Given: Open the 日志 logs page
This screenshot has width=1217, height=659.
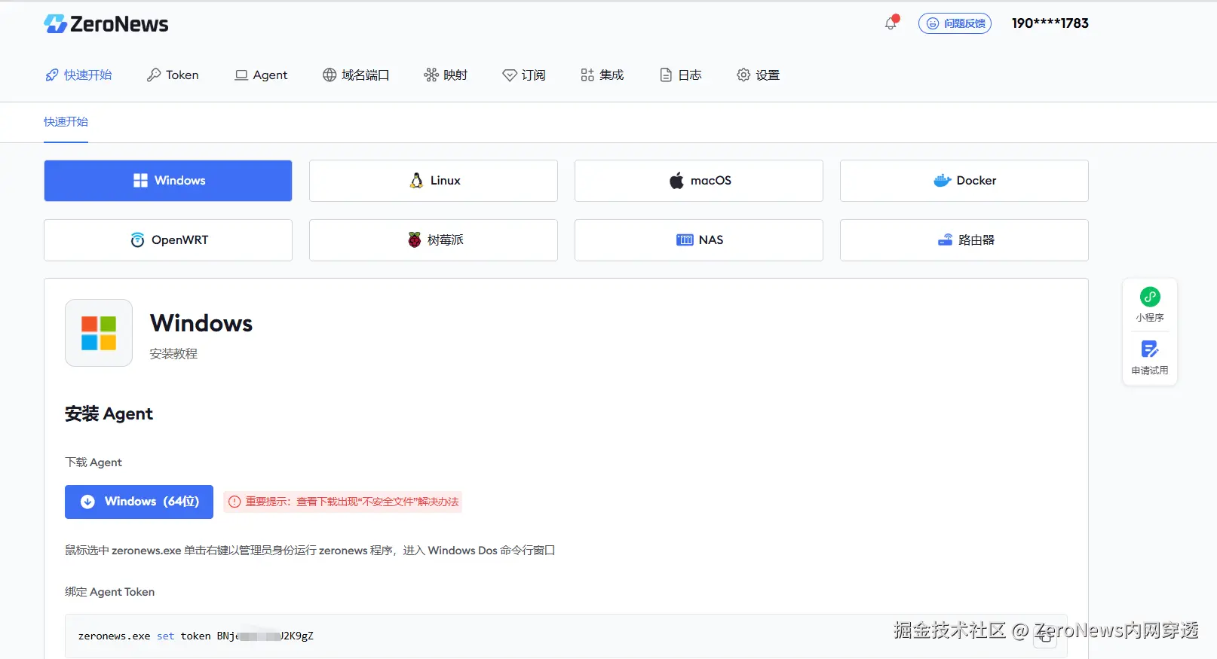Looking at the screenshot, I should [x=681, y=75].
